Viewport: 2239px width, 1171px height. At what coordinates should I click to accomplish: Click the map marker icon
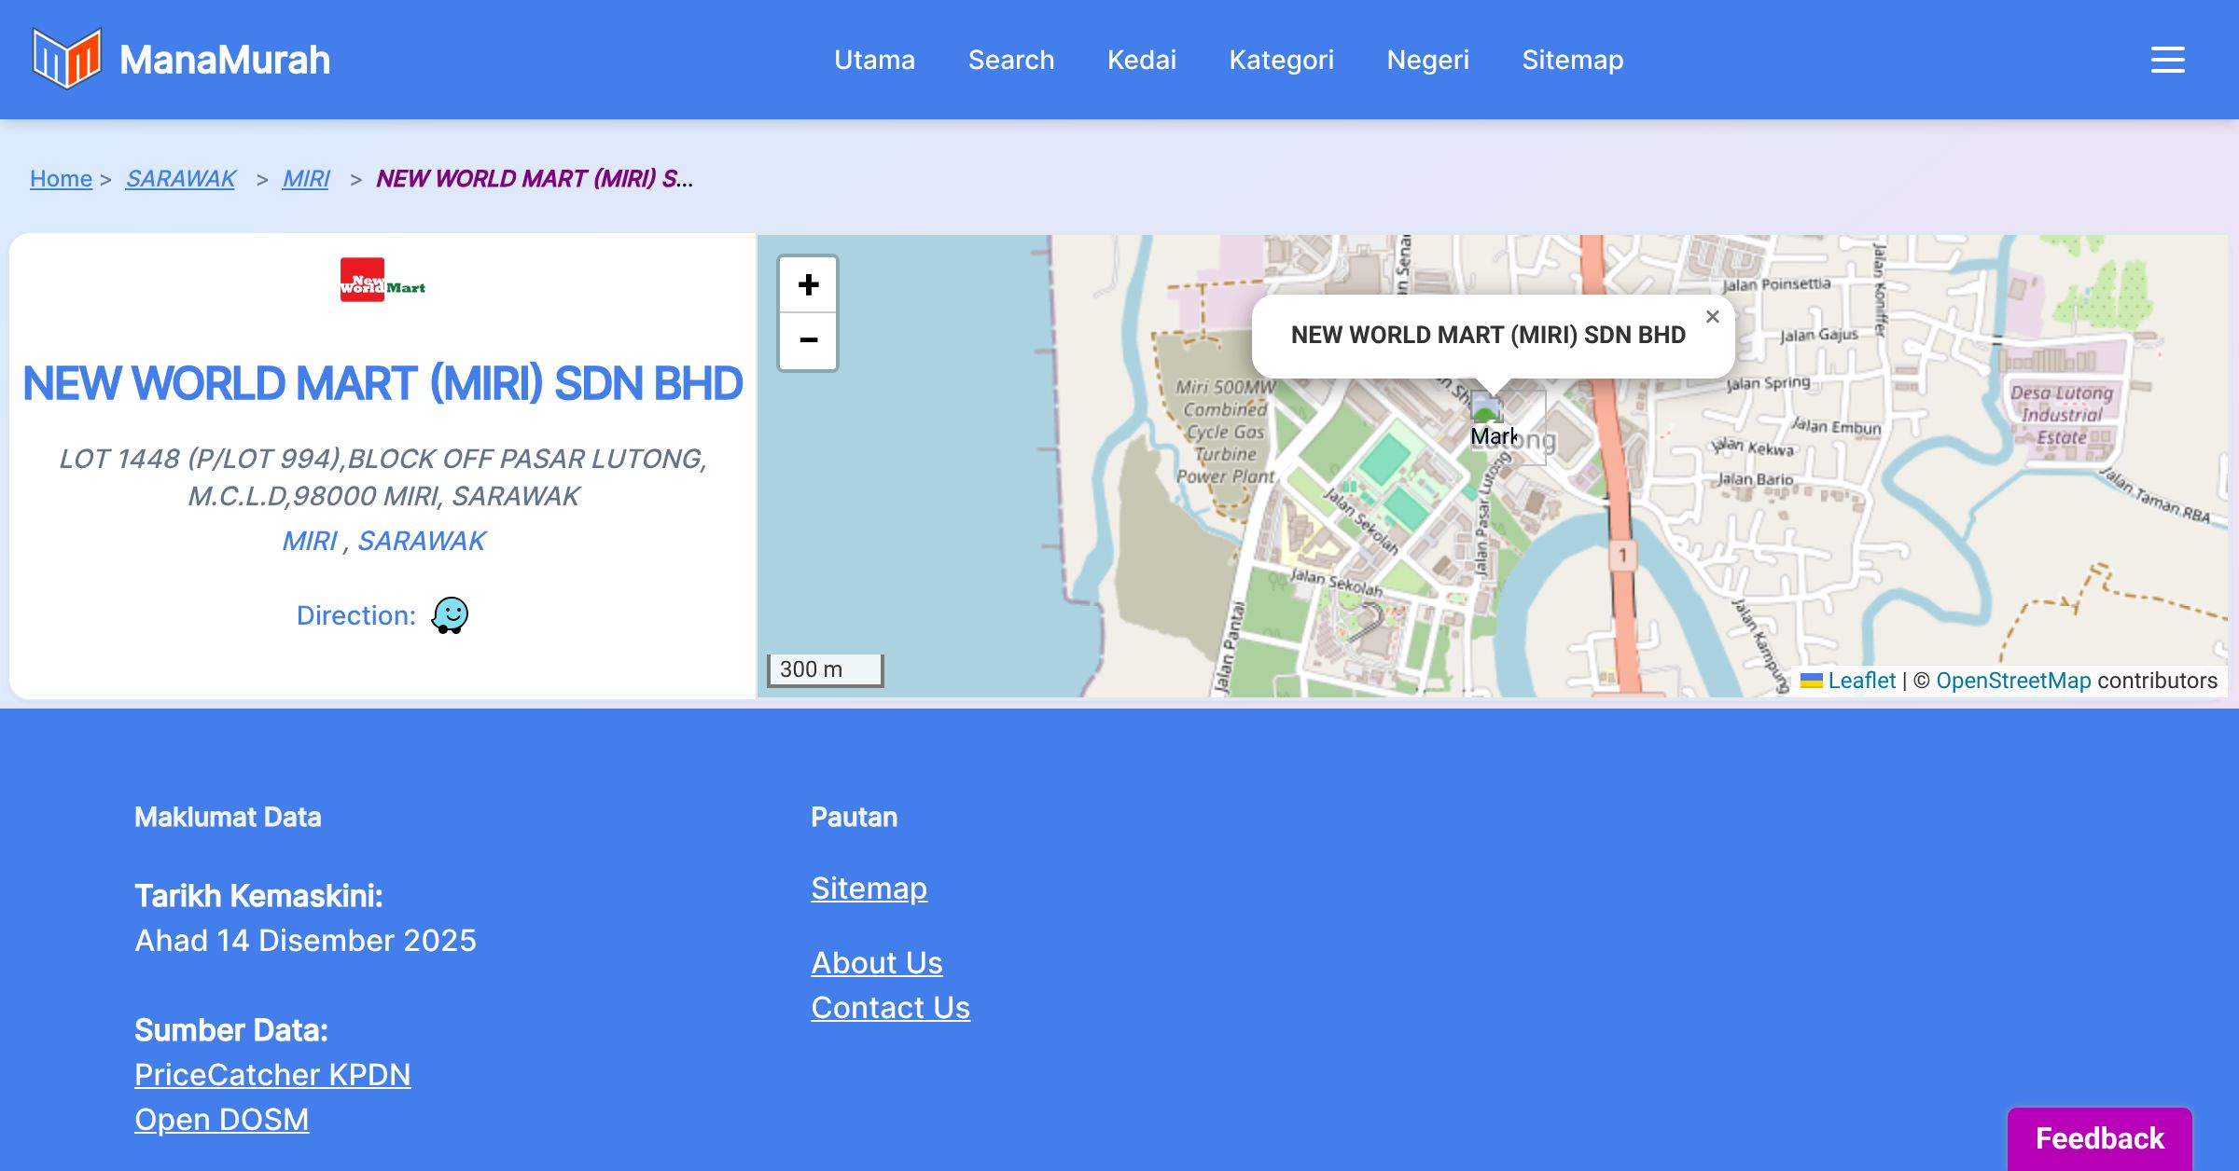click(1485, 408)
